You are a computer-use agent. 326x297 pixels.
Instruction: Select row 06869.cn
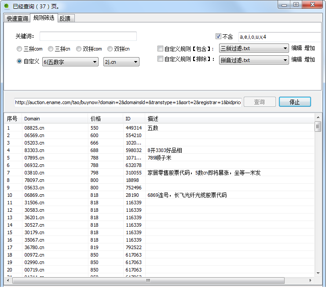point(159,195)
